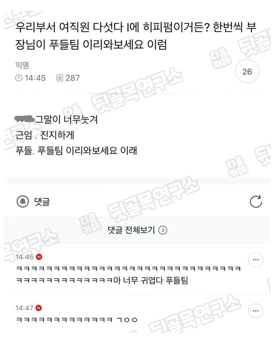This screenshot has width=275, height=344.
Task: Click the post body line 근엄 . 진지하게
Action: 45,135
